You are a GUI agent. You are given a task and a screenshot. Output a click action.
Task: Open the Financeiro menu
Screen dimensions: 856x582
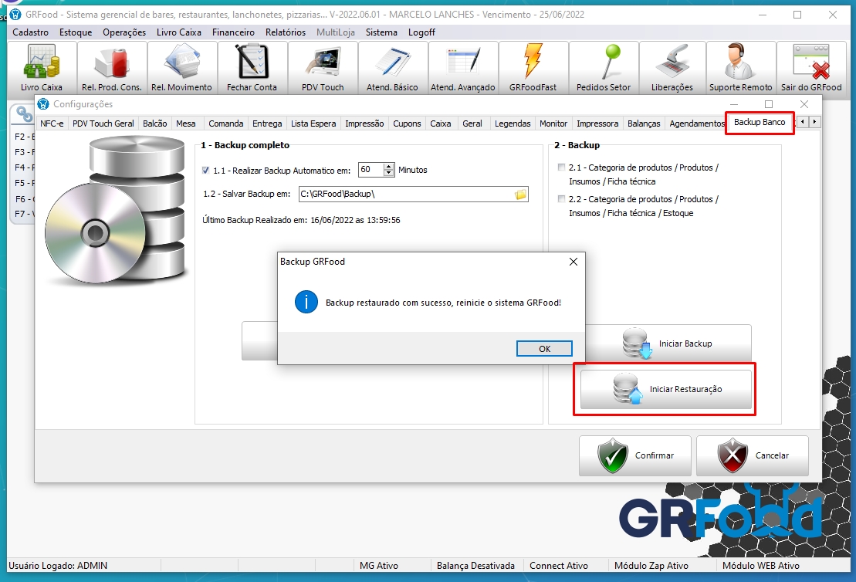tap(234, 32)
